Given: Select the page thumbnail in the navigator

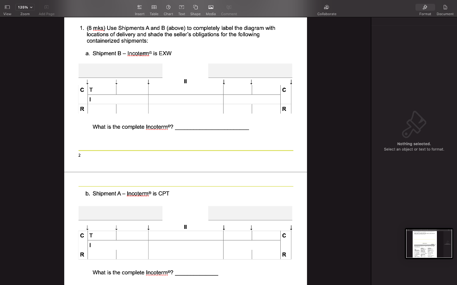Looking at the screenshot, I should point(428,243).
